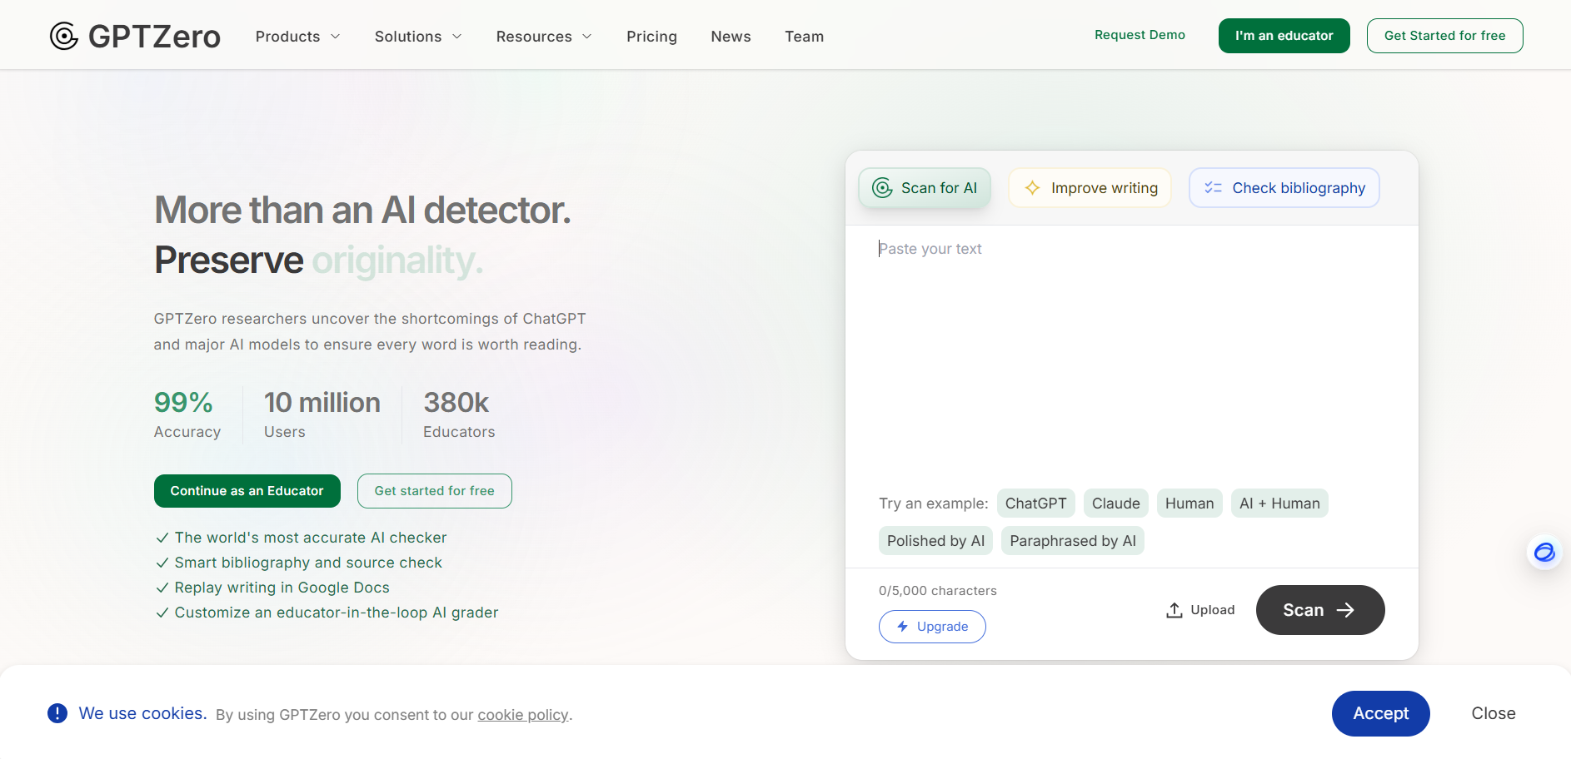Click the 0/5,000 characters counter
The image size is (1571, 759).
click(937, 591)
